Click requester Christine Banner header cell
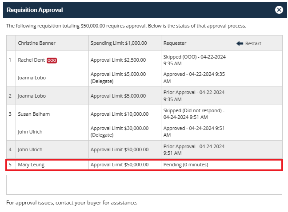288x212 pixels. click(x=37, y=43)
